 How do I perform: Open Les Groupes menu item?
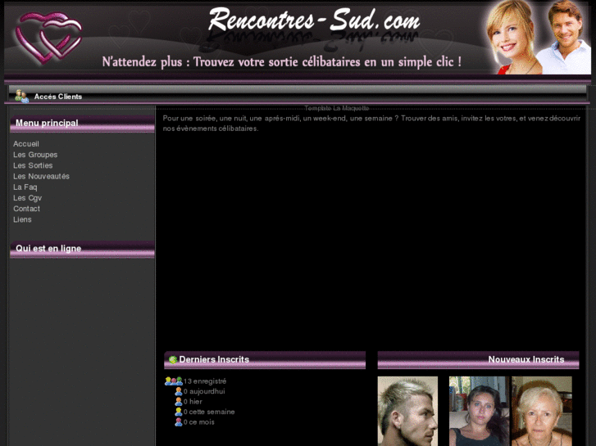[x=35, y=155]
